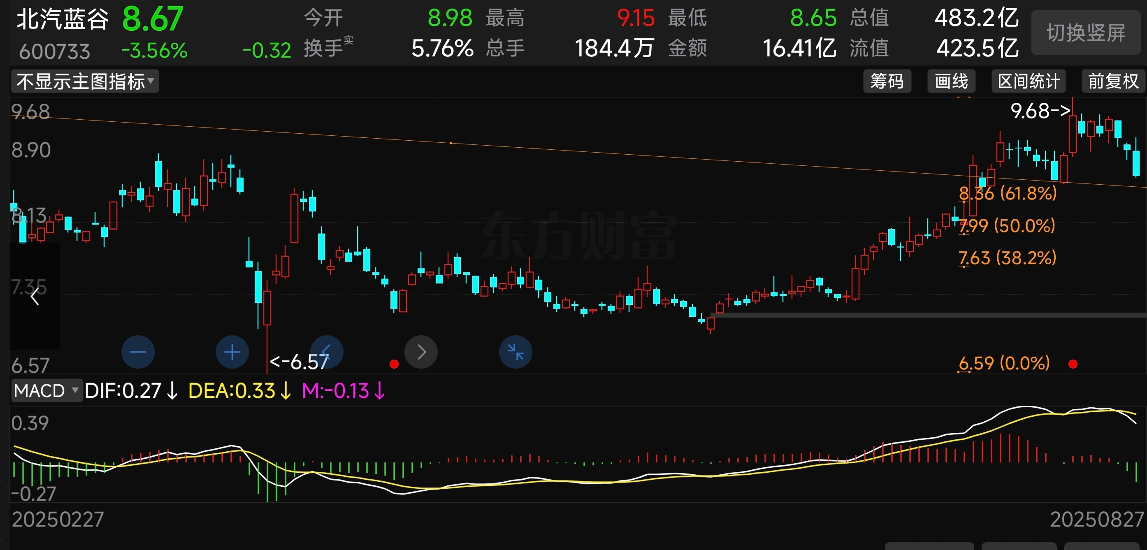The width and height of the screenshot is (1147, 550).
Task: Click the DIF:0.27 value
Action: pyautogui.click(x=131, y=390)
